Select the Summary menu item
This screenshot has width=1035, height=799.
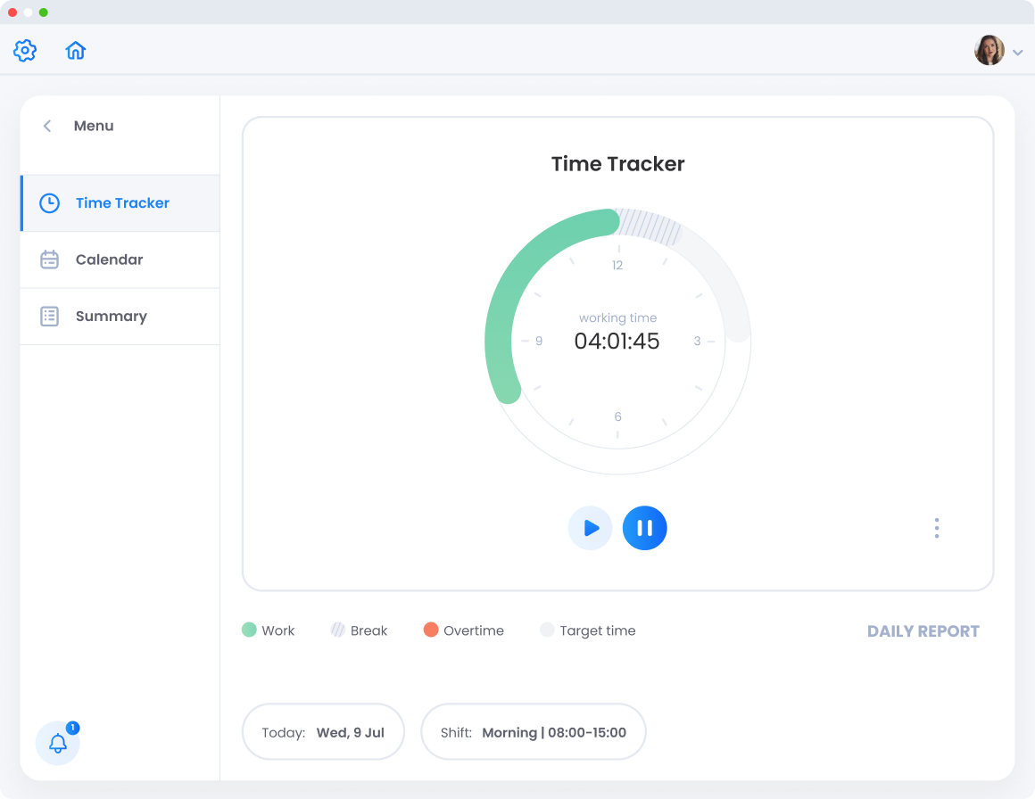click(x=112, y=317)
